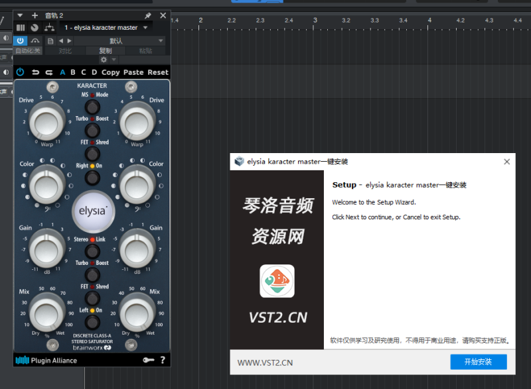
Task: Switch to preset slot D
Action: tap(94, 72)
